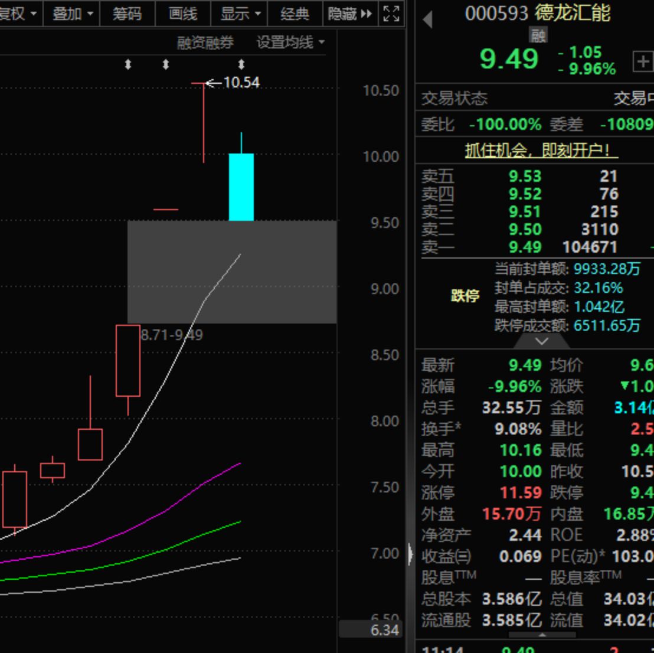The height and width of the screenshot is (653, 654).
Task: Click the 10.54 high price label
Action: point(241,83)
